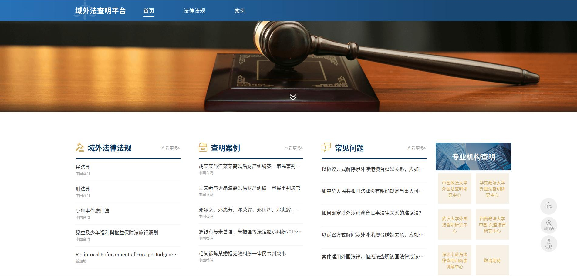The width and height of the screenshot is (577, 276).
Task: Switch to the 法律法规 tab
Action: tap(194, 10)
